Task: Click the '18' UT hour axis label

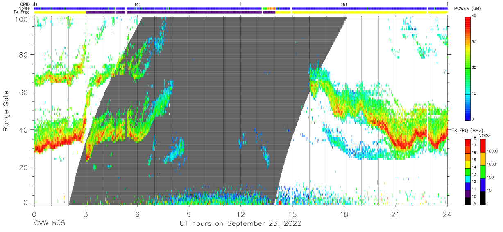Action: tap(344, 214)
